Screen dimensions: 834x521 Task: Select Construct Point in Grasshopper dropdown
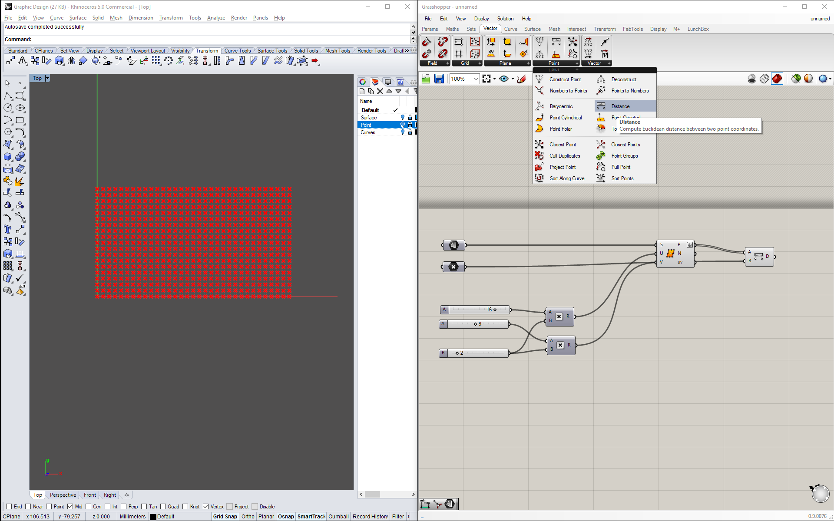point(565,79)
